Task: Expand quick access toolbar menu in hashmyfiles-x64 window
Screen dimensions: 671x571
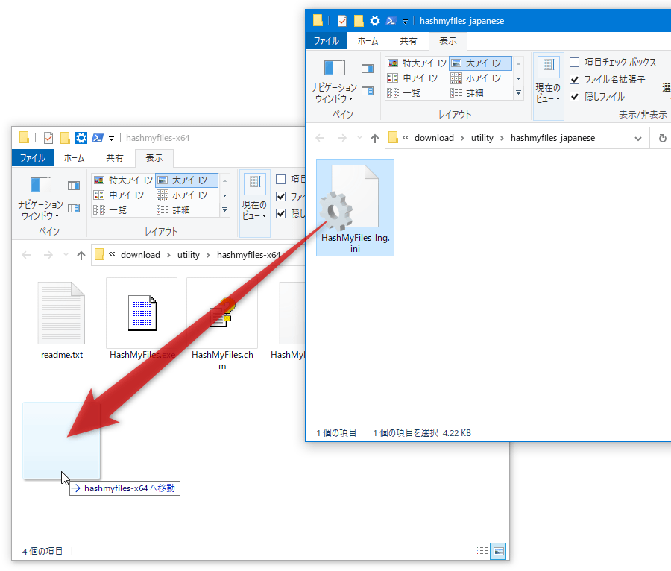Action: pos(111,139)
